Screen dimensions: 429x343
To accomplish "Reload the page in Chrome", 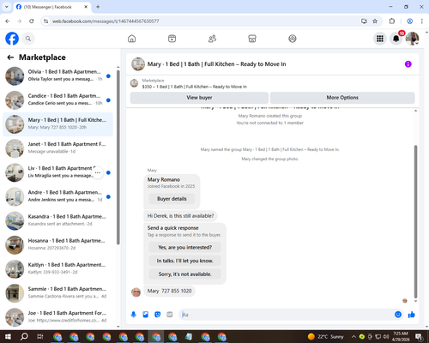I will click(x=32, y=21).
